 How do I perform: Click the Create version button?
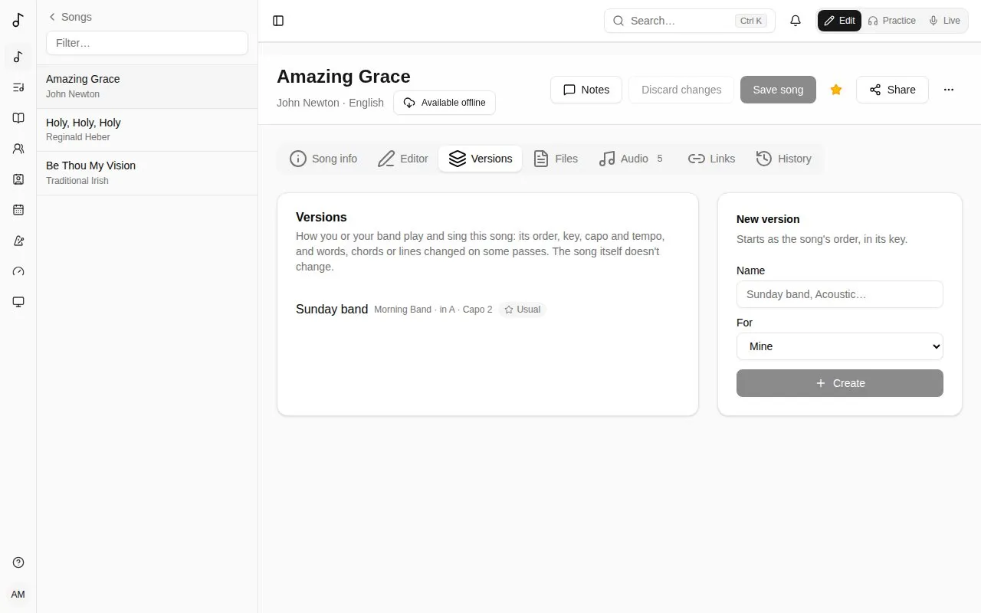tap(840, 383)
